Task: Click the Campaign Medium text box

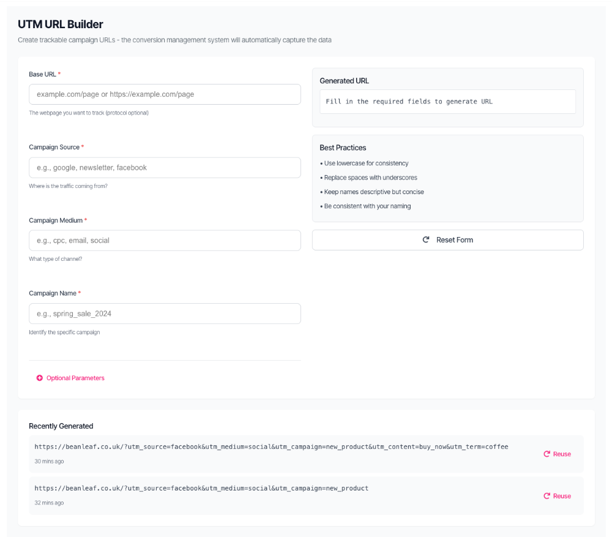Action: 165,240
